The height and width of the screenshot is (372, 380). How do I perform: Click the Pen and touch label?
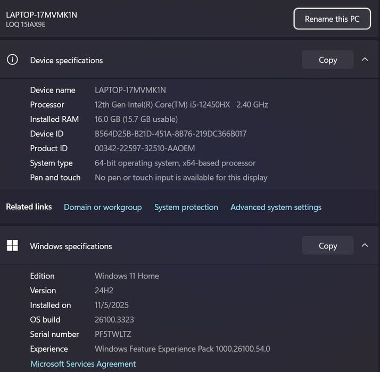point(55,178)
